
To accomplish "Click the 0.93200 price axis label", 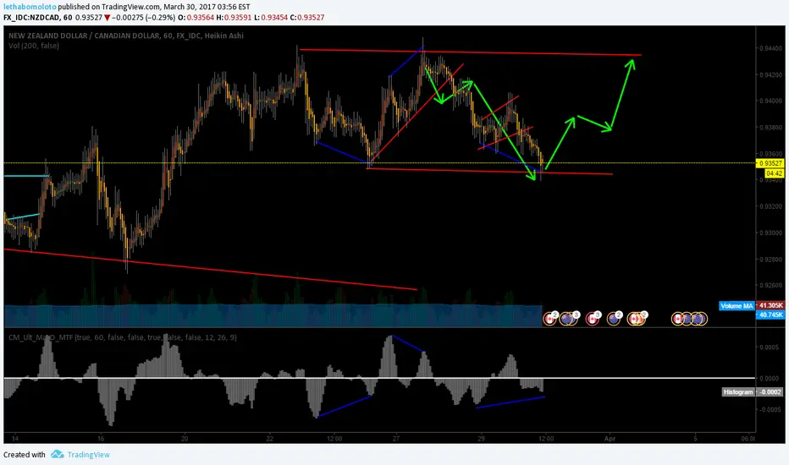I will 770,206.
